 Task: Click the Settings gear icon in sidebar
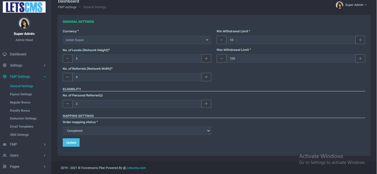(5, 65)
